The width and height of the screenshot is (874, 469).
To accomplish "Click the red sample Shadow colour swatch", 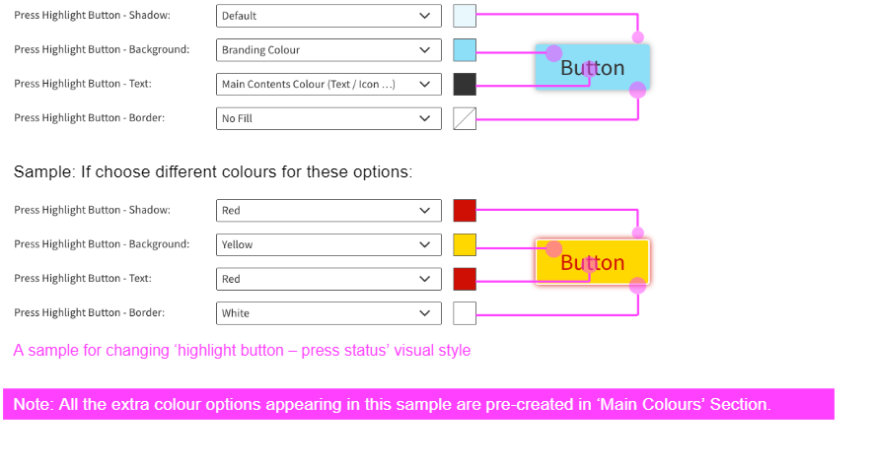I will click(465, 211).
